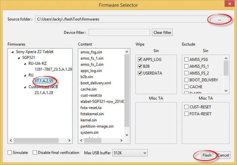This screenshot has width=237, height=165.
Task: Click the Firmwares horizontal scrollbar thumb
Action: point(36,140)
